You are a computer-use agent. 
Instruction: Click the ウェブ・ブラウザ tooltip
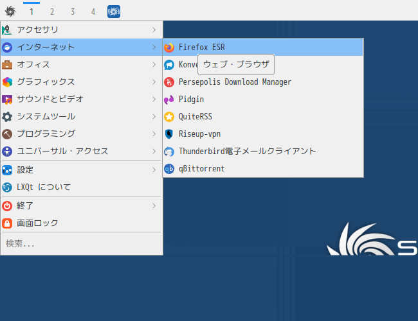click(236, 64)
